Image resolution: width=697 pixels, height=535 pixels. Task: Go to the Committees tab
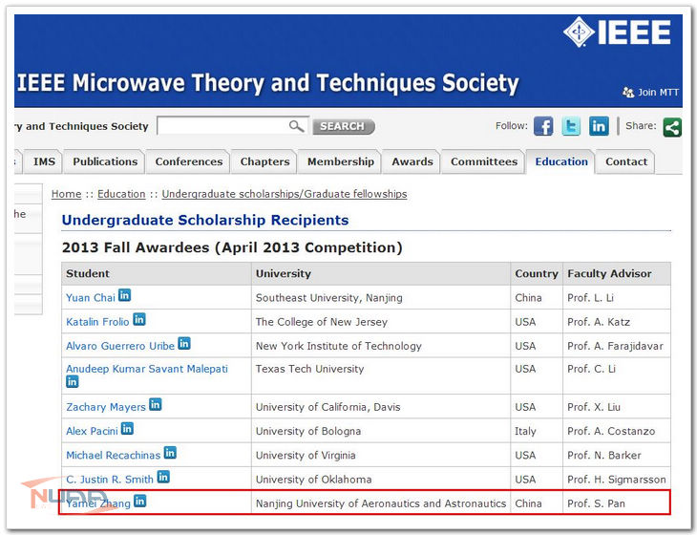[x=484, y=162]
